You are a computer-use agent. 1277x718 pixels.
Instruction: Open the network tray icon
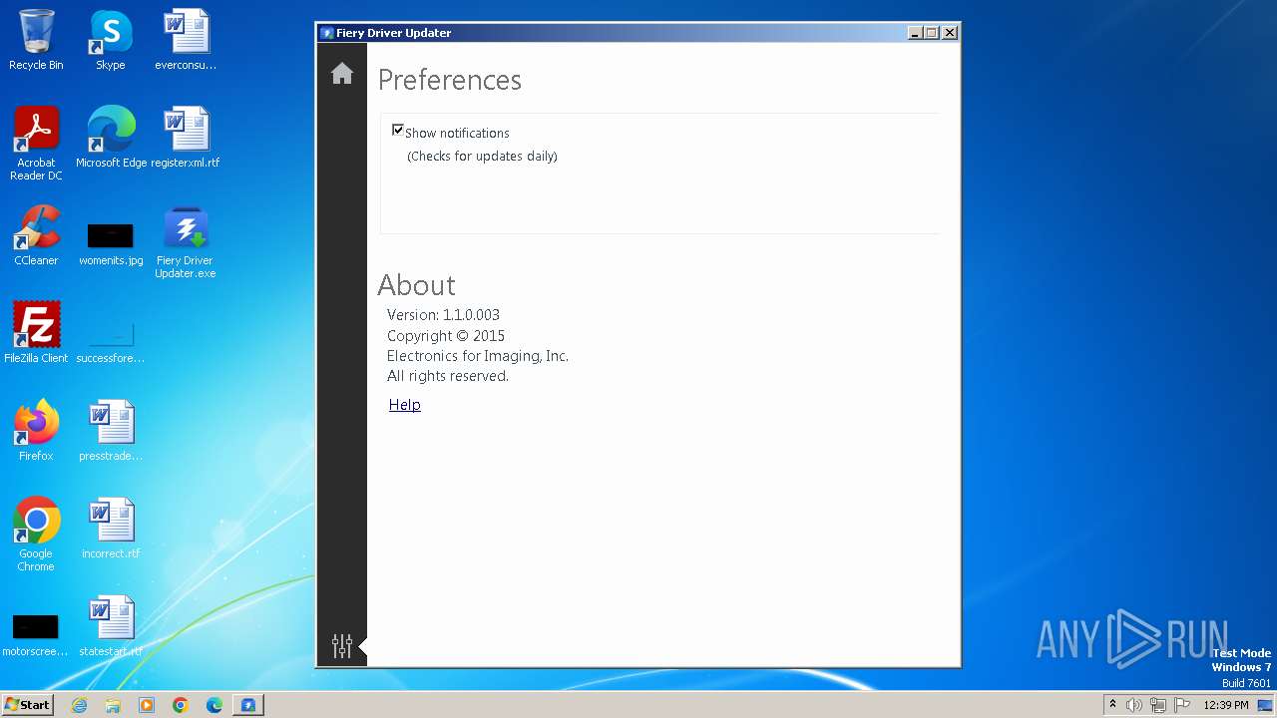(1158, 705)
